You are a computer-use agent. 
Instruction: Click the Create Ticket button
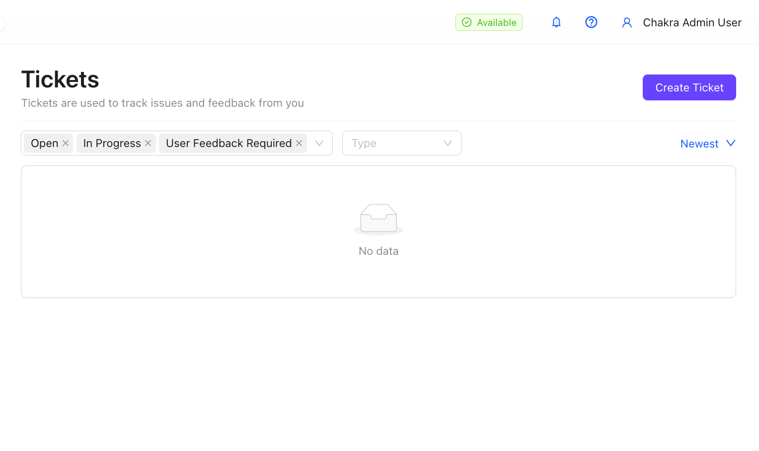click(x=689, y=87)
